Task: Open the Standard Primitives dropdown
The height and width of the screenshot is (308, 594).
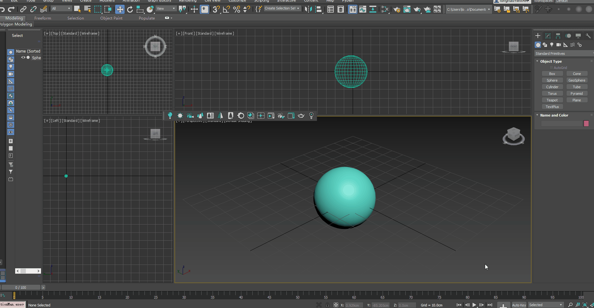Action: point(564,54)
